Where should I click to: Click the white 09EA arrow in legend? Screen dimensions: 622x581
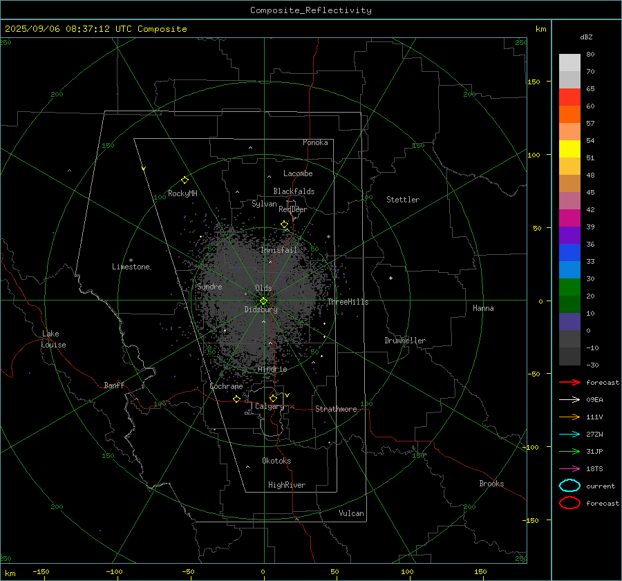click(569, 399)
